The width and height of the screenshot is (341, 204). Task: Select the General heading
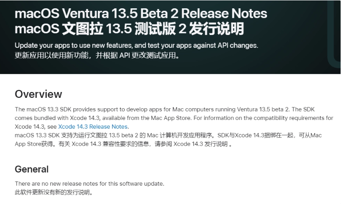tap(32, 169)
